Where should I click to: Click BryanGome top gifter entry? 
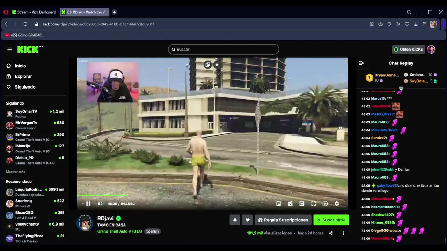[382, 78]
